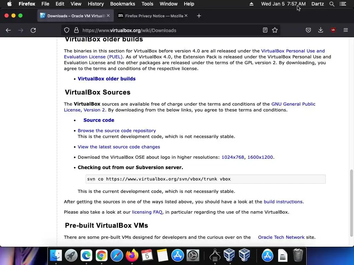Open the uBlock Origin extension
Image resolution: width=354 pixels, height=265 pixels.
[333, 30]
